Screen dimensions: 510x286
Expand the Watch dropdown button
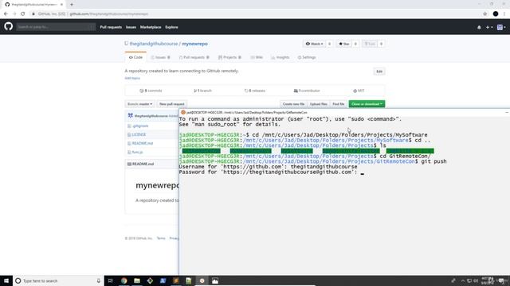click(x=314, y=44)
